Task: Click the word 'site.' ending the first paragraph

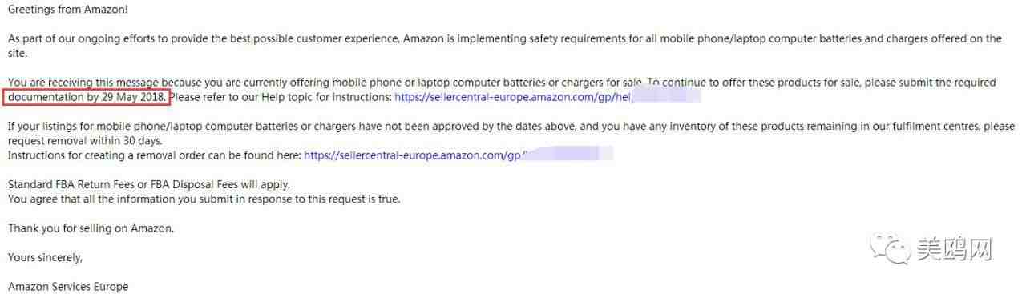Action: (x=18, y=53)
